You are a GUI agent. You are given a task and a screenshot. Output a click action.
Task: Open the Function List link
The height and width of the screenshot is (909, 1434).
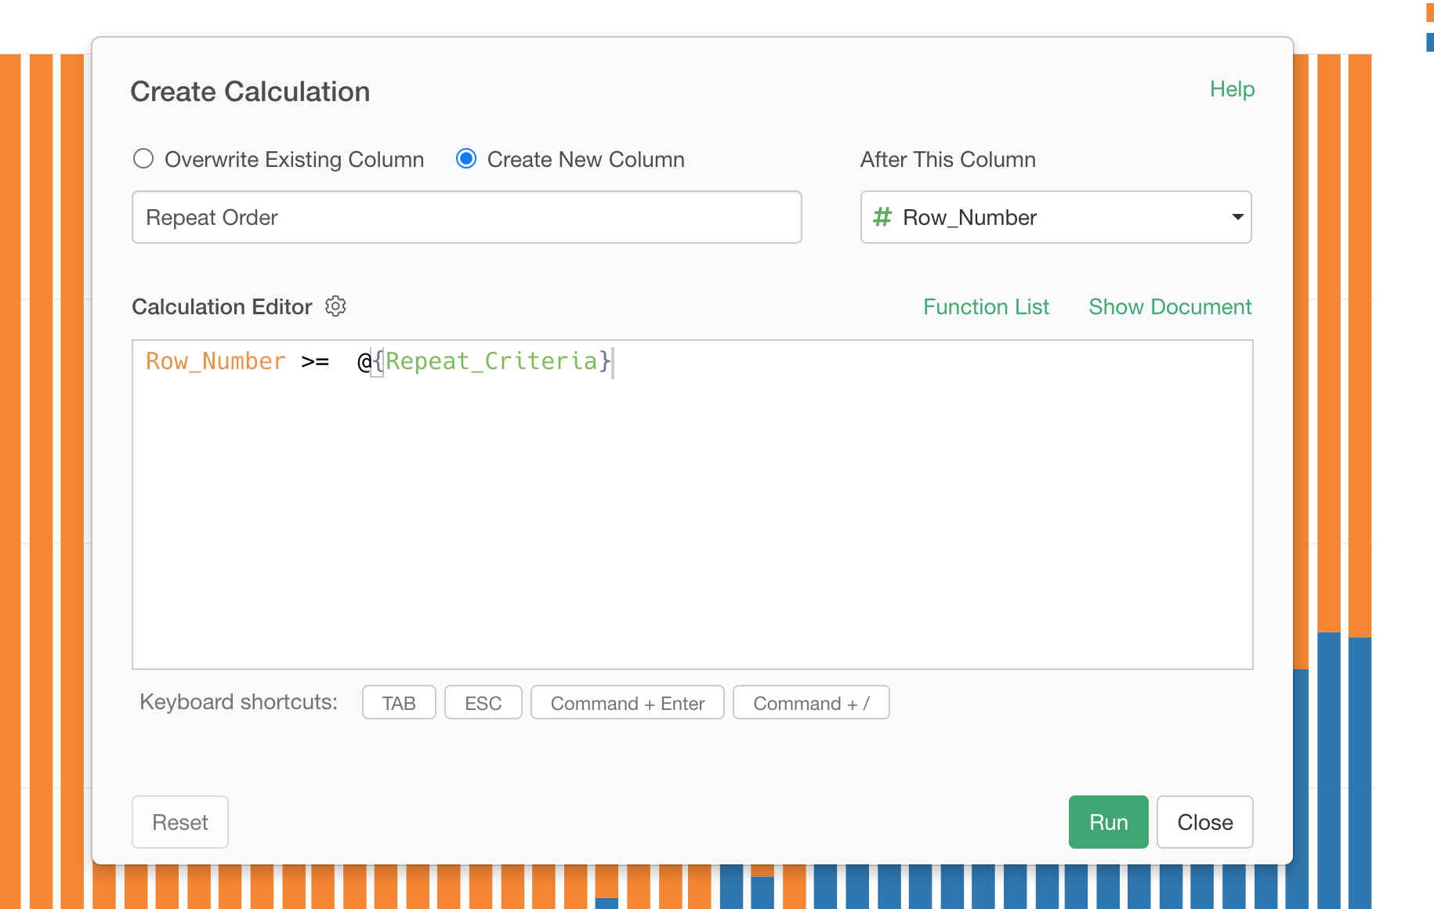pyautogui.click(x=986, y=306)
